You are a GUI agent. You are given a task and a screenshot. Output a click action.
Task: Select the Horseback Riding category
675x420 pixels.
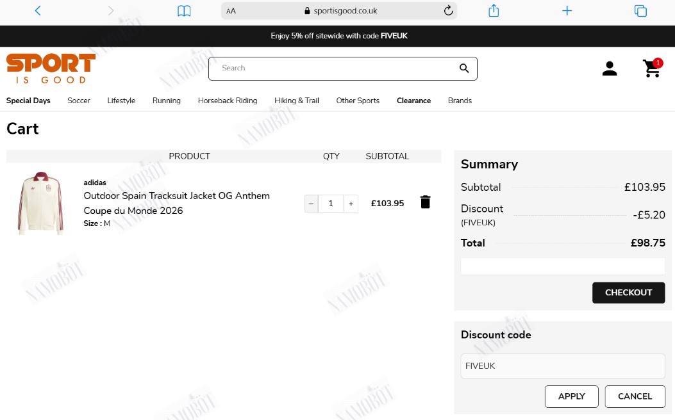(228, 101)
